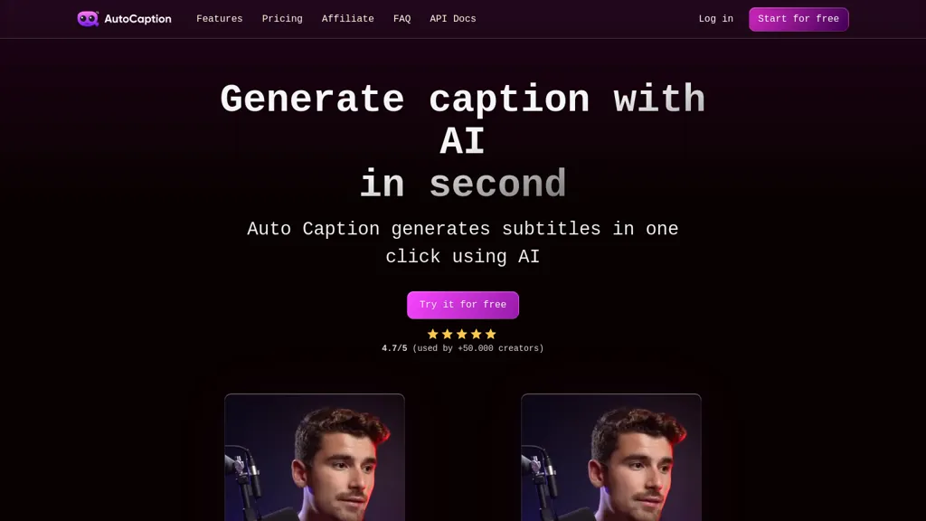
Task: Click the first rating star icon
Action: (433, 335)
